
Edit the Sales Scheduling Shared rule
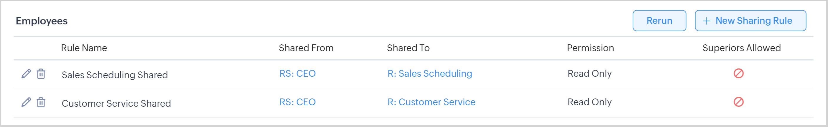coord(26,74)
